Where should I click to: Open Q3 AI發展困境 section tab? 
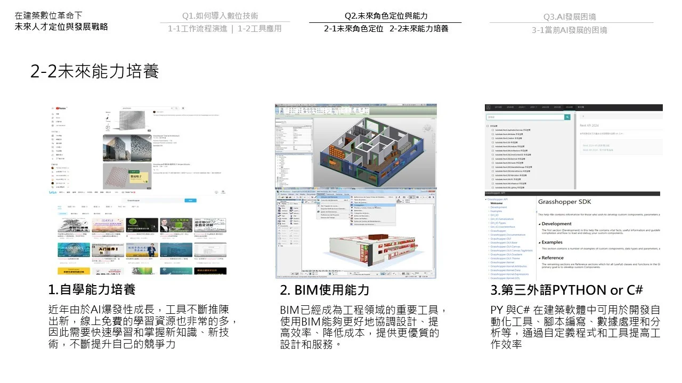pos(569,16)
